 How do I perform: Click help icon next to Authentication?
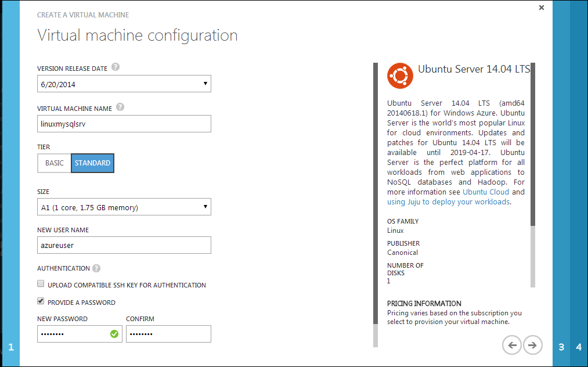[x=96, y=268]
